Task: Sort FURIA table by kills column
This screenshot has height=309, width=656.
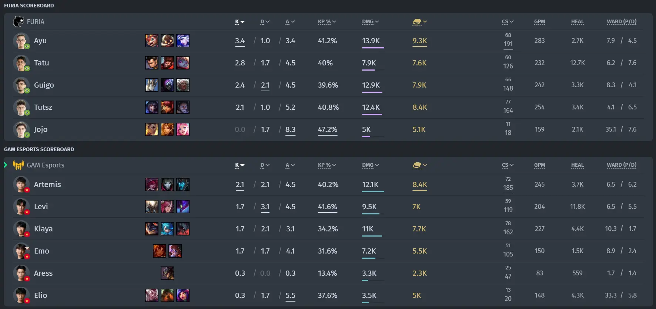Action: pos(240,22)
